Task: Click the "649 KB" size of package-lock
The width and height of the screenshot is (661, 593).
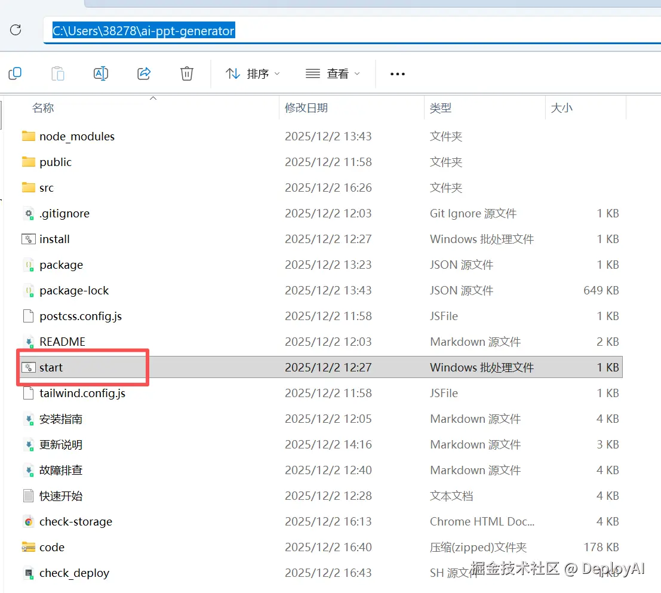Action: coord(601,290)
